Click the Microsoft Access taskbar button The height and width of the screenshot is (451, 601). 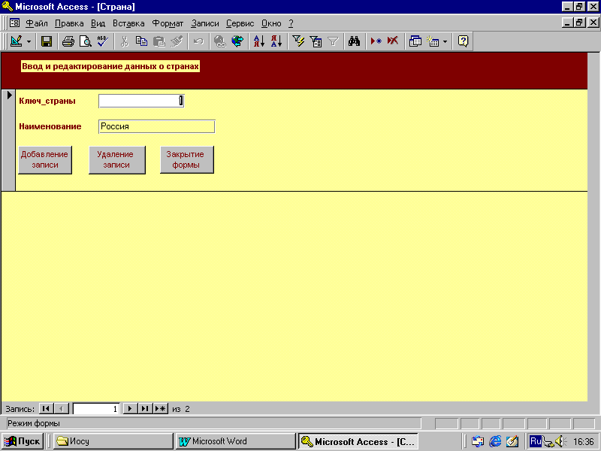[x=358, y=441]
